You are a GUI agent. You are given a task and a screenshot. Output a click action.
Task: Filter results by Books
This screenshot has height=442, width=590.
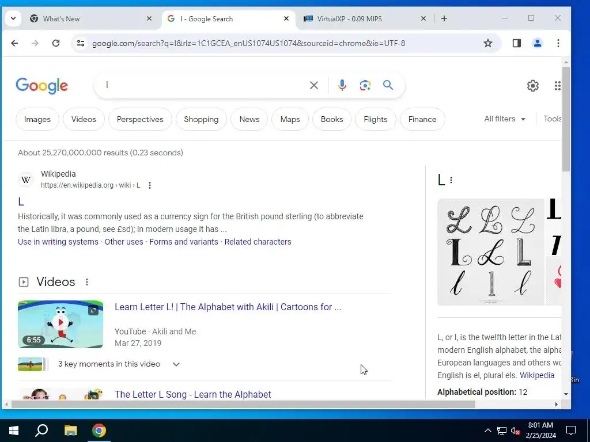point(331,119)
